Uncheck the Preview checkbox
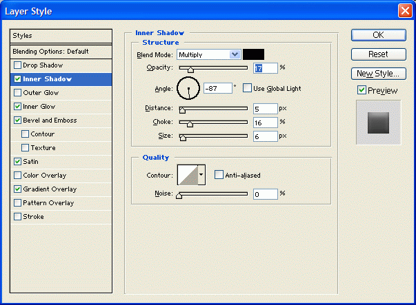This screenshot has height=305, width=416. tap(361, 90)
